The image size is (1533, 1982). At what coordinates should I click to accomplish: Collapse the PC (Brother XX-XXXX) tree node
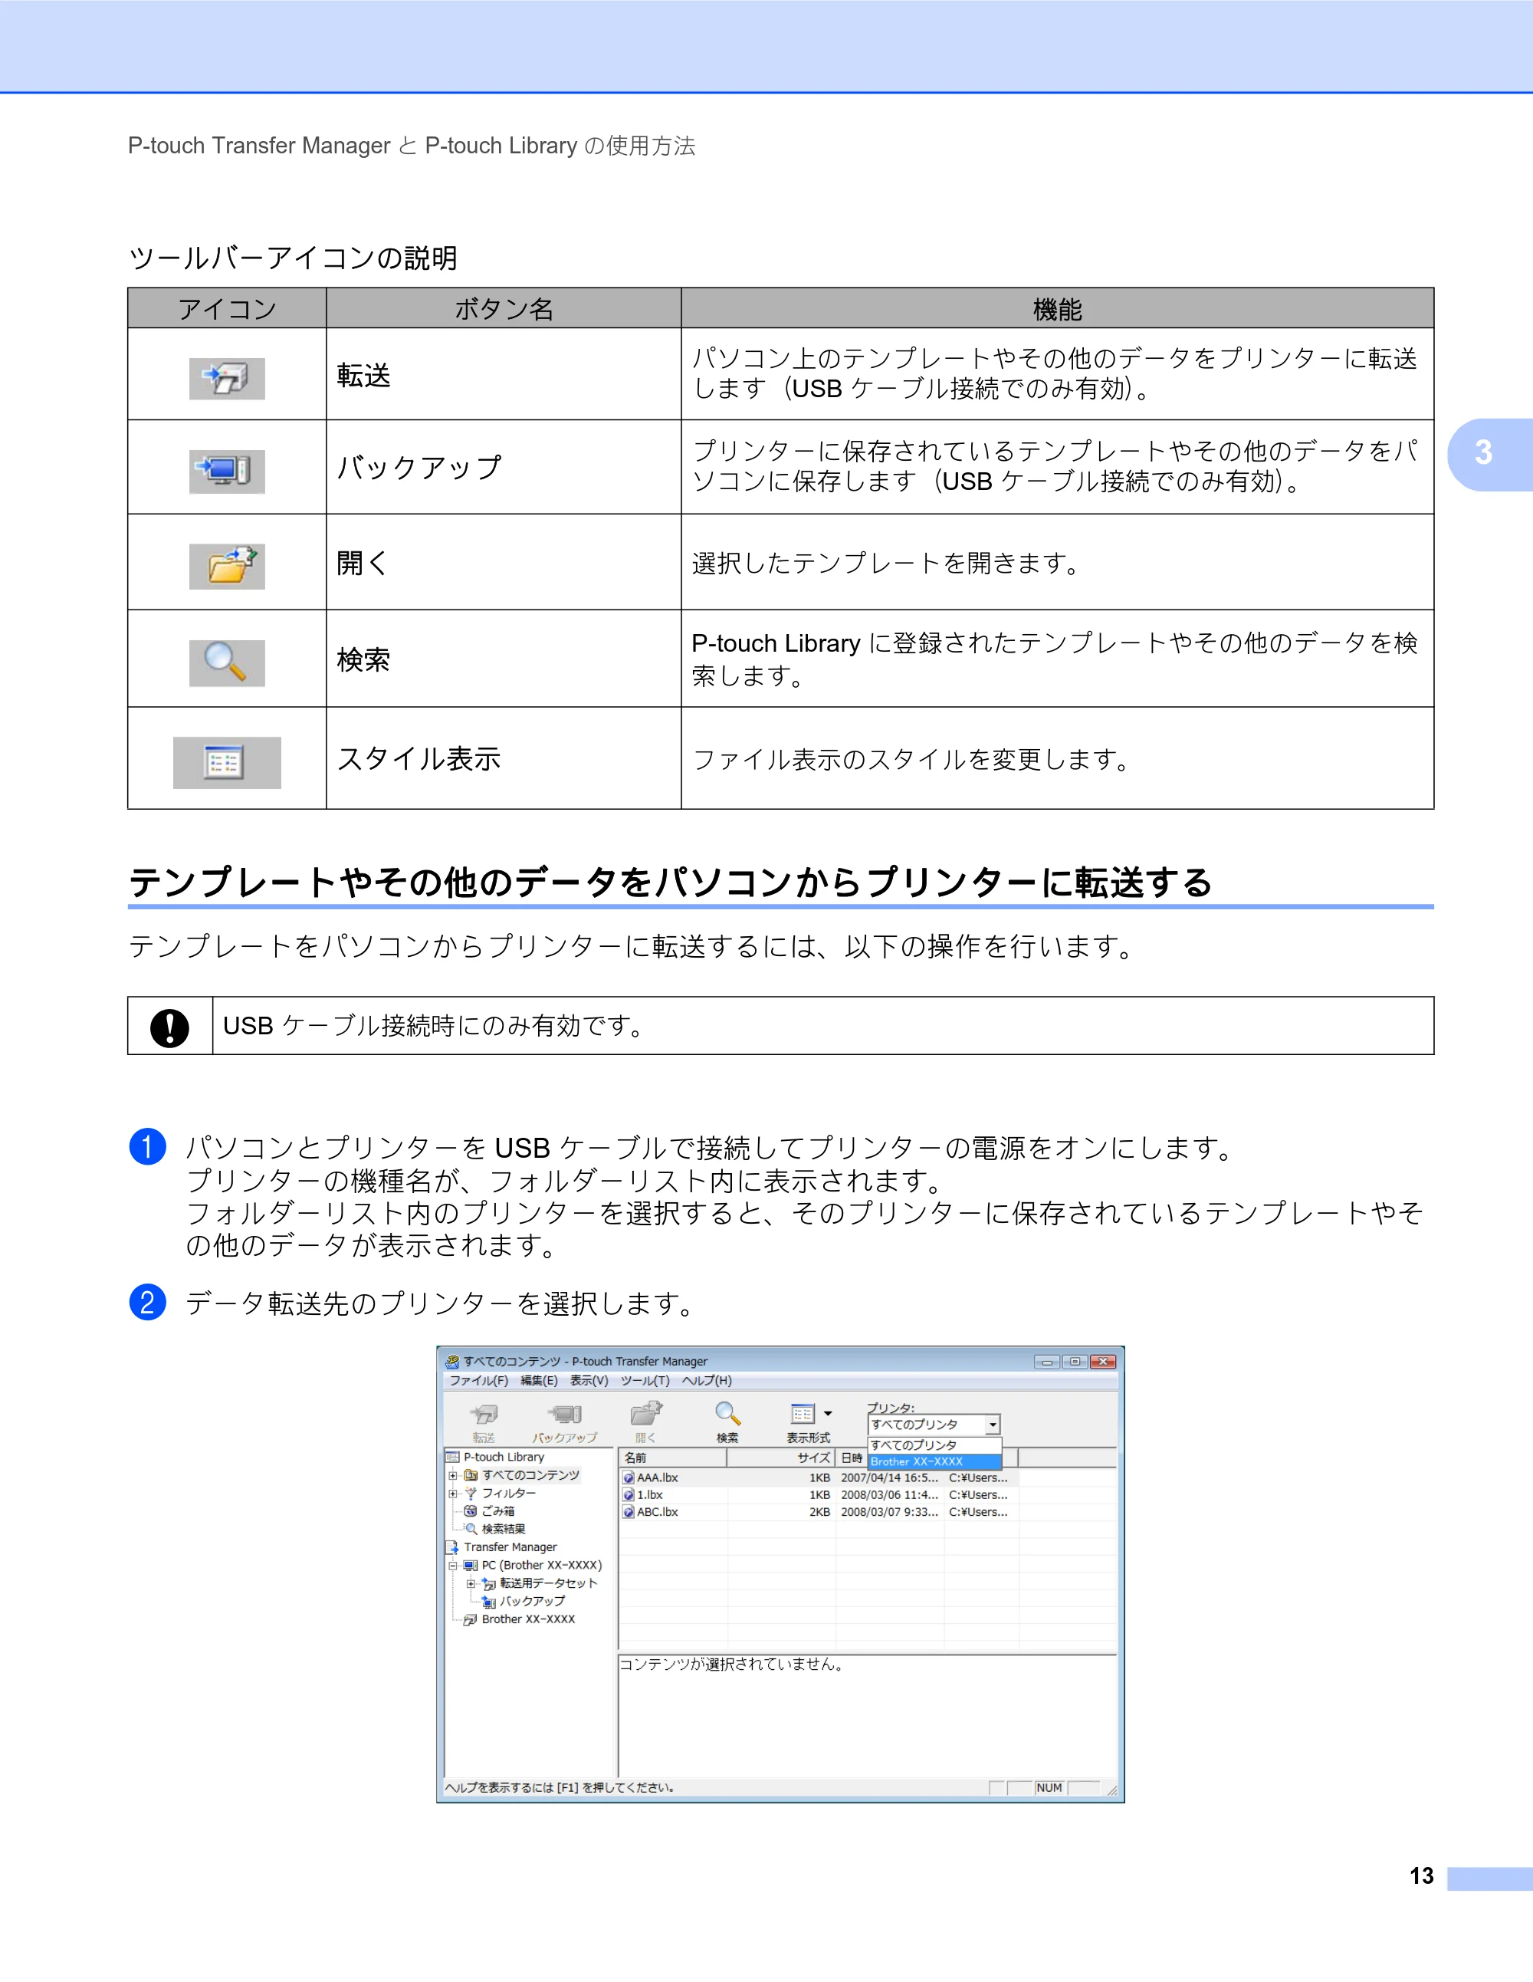click(453, 1566)
